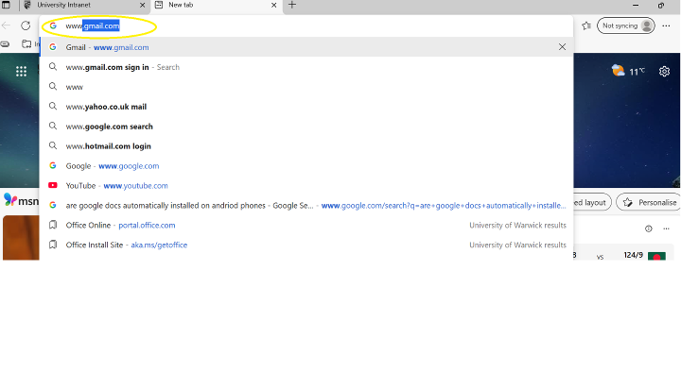
Task: Open the Google www.google.com suggestion
Action: 306,166
